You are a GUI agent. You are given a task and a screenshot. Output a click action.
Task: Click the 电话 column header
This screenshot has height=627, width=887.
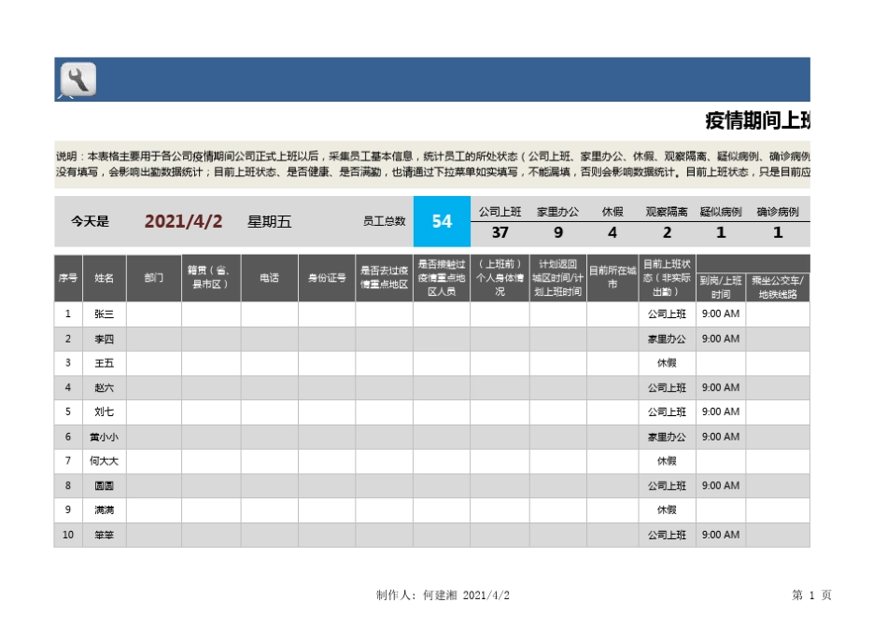coord(269,278)
